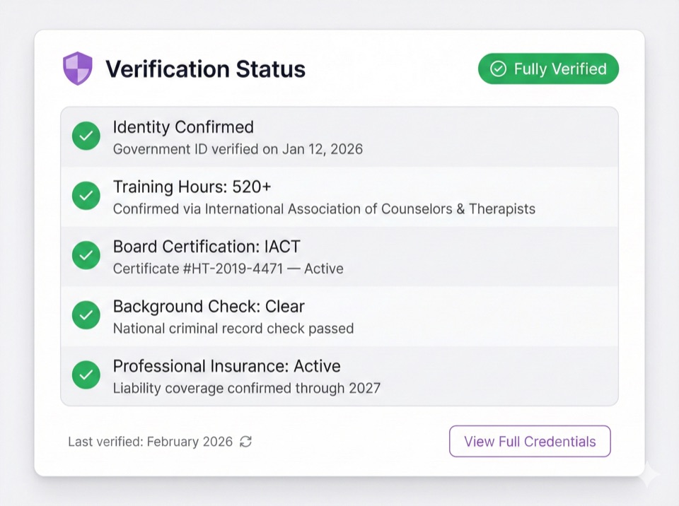Click the green Fully Verified badge

pos(548,69)
